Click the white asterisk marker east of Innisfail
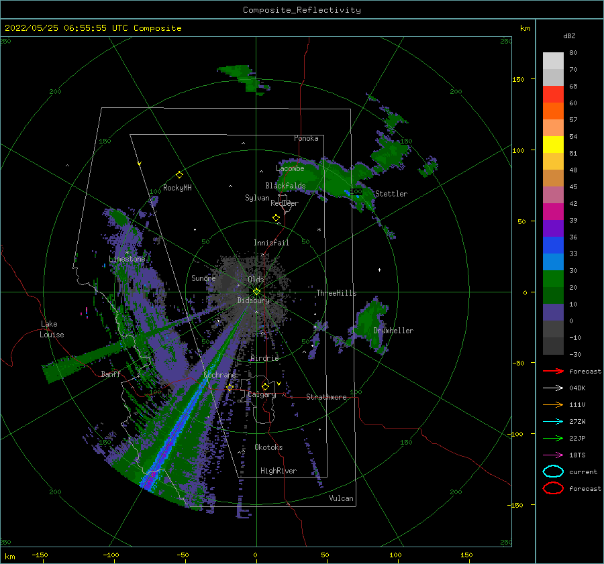Image resolution: width=604 pixels, height=564 pixels. pyautogui.click(x=319, y=230)
